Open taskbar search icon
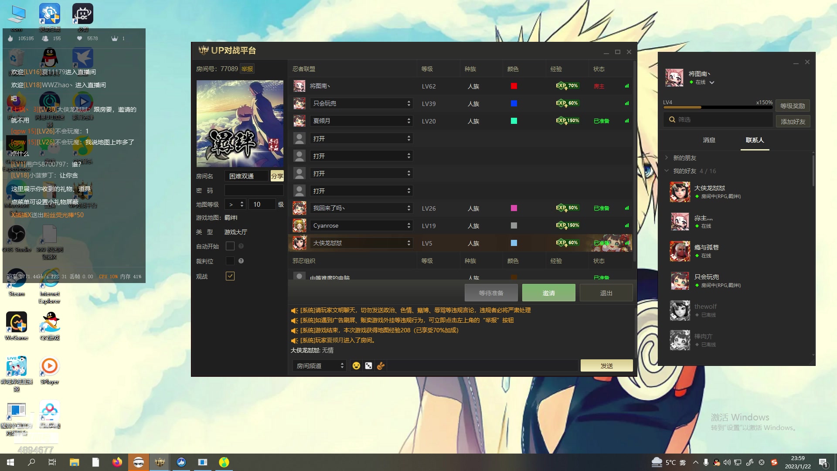 (31, 462)
